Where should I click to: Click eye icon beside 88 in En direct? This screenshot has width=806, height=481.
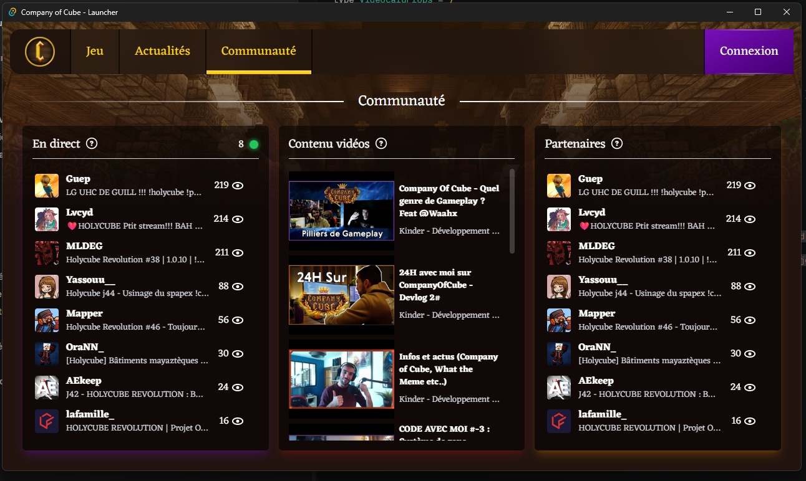tap(238, 287)
